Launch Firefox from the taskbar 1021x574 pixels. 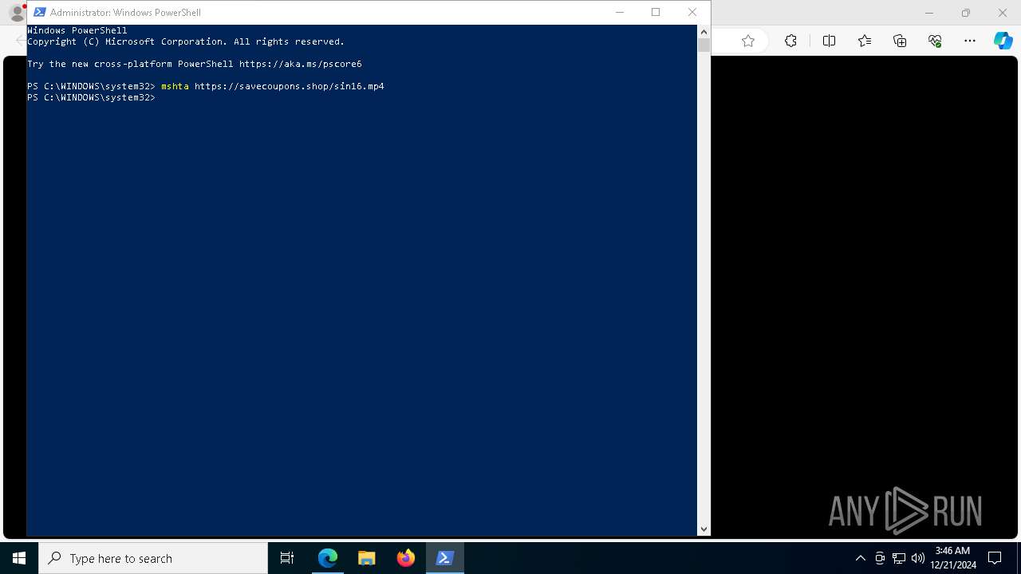[x=406, y=558]
